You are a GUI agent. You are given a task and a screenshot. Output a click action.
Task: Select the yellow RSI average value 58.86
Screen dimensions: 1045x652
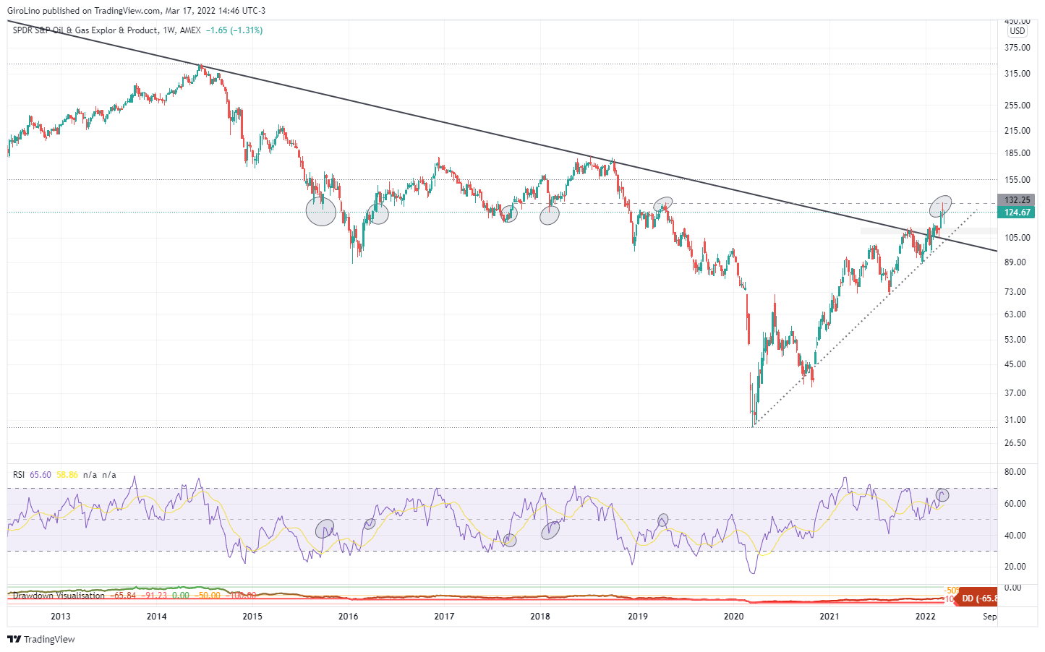tap(67, 475)
